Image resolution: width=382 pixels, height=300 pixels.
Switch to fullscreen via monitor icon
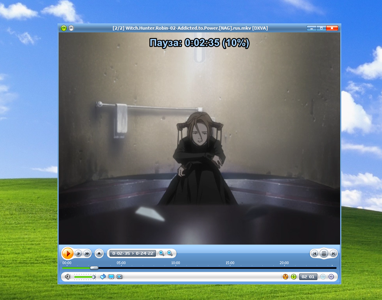click(x=111, y=277)
